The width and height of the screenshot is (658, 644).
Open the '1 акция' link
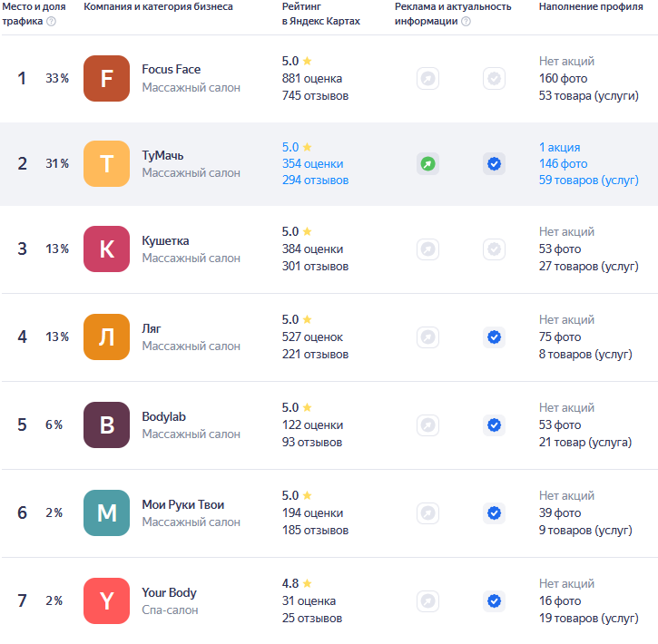559,148
